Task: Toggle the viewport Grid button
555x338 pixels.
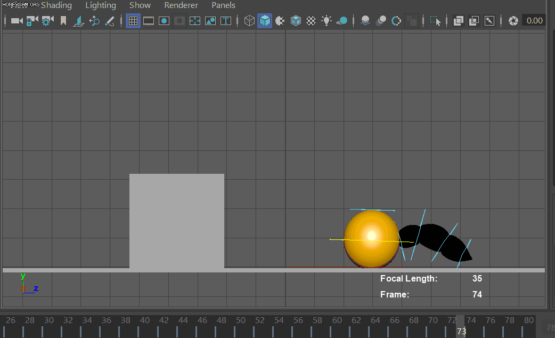Action: click(133, 21)
